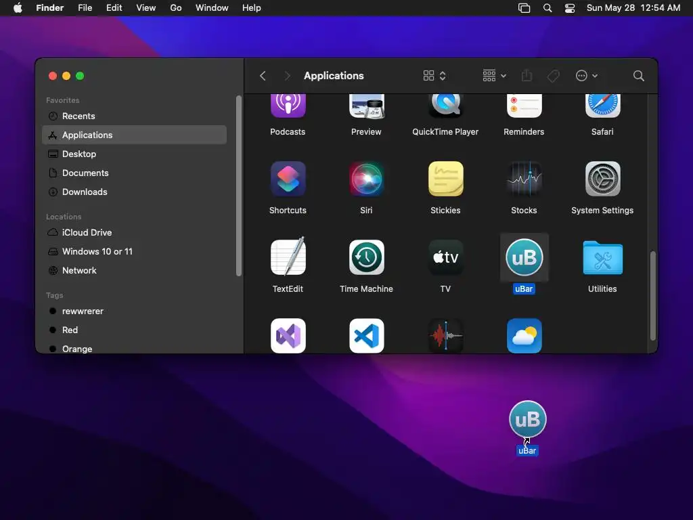This screenshot has width=693, height=520.
Task: Click the date and time clock
Action: click(633, 8)
